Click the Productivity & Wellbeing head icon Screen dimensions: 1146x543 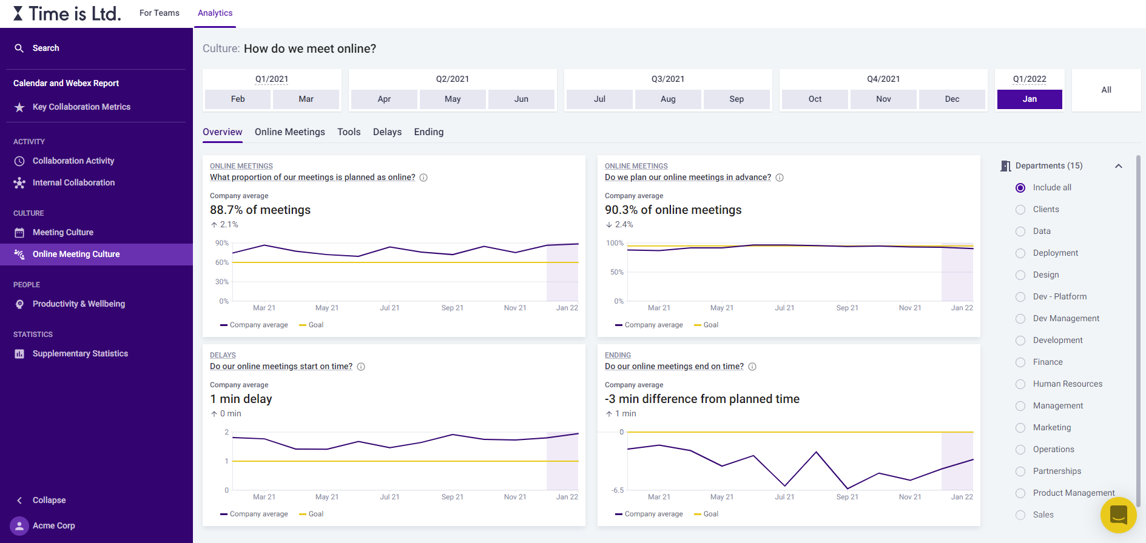click(x=19, y=304)
